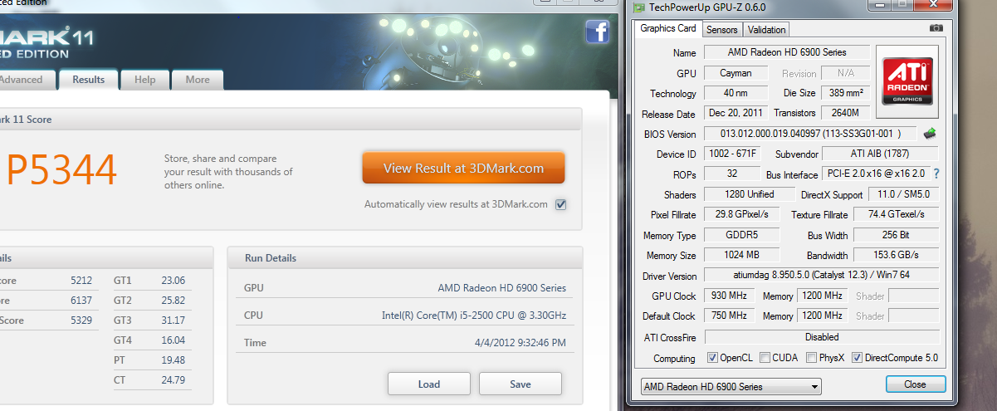The height and width of the screenshot is (411, 997).
Task: Click the GPU-Z screenshot camera icon
Action: (936, 28)
